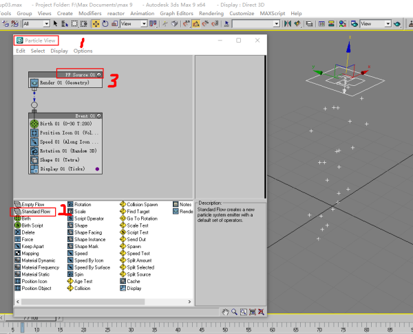
Task: Toggle Window/Crossing selection mode
Action: pos(84,23)
